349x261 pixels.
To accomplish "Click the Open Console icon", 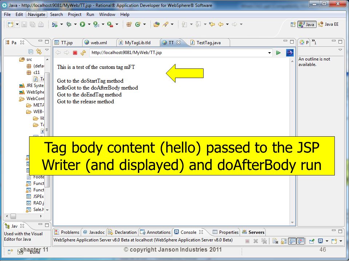I will tap(334, 241).
